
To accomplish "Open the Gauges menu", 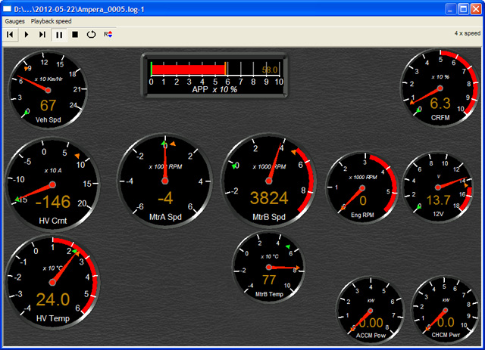I will [x=14, y=21].
